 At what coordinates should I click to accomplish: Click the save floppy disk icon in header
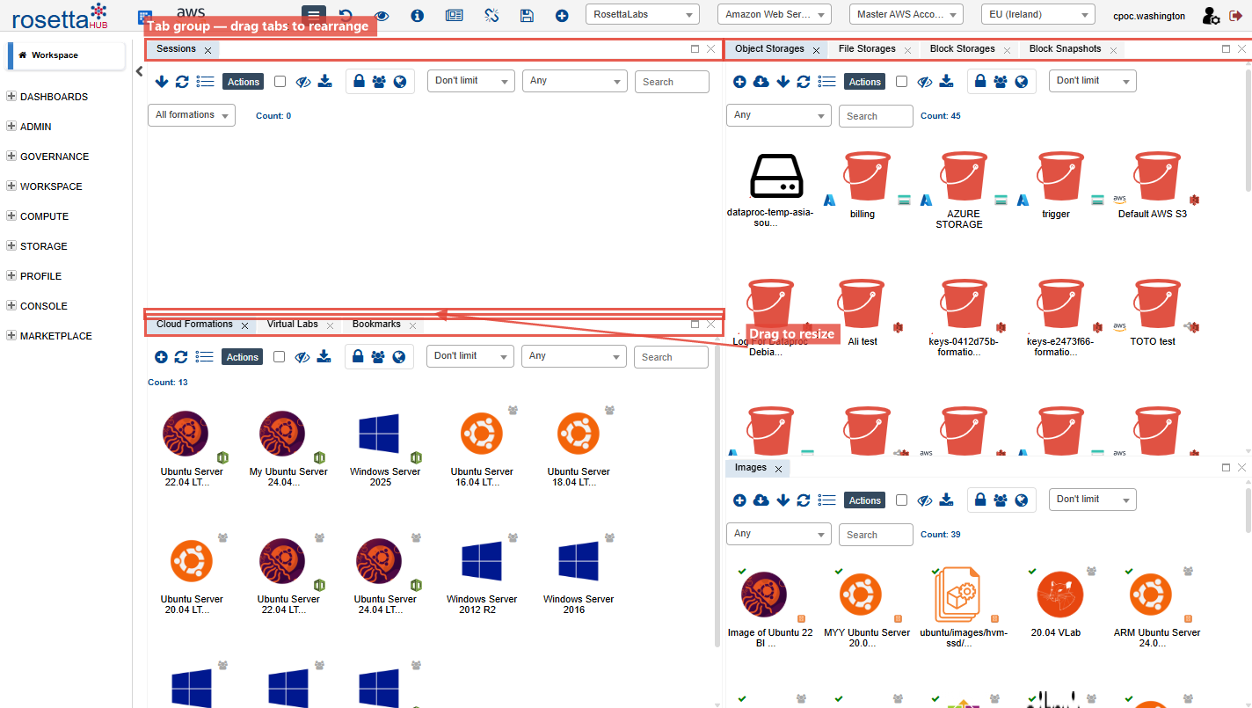point(527,16)
